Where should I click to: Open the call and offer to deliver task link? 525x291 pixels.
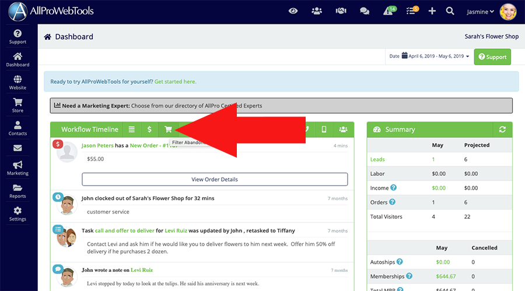click(x=125, y=230)
